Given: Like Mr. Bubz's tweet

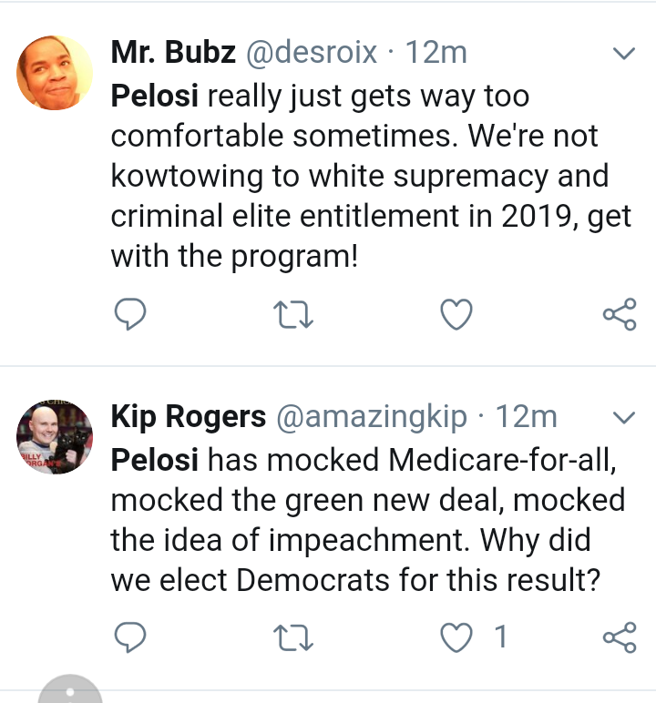Looking at the screenshot, I should [x=456, y=315].
